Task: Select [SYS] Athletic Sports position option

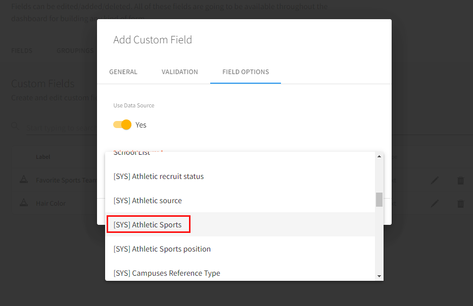Action: pos(162,249)
